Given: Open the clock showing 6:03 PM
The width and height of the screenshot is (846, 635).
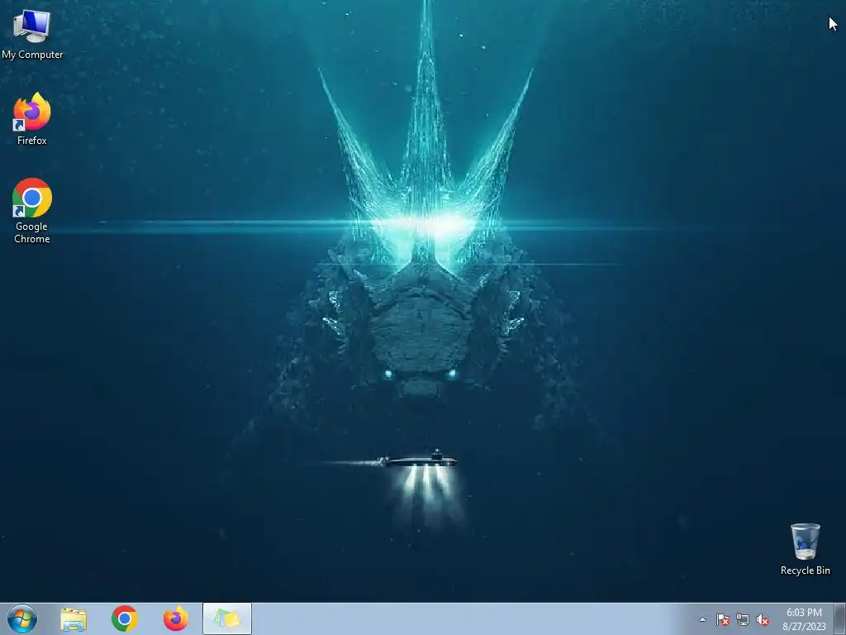Looking at the screenshot, I should (x=804, y=618).
